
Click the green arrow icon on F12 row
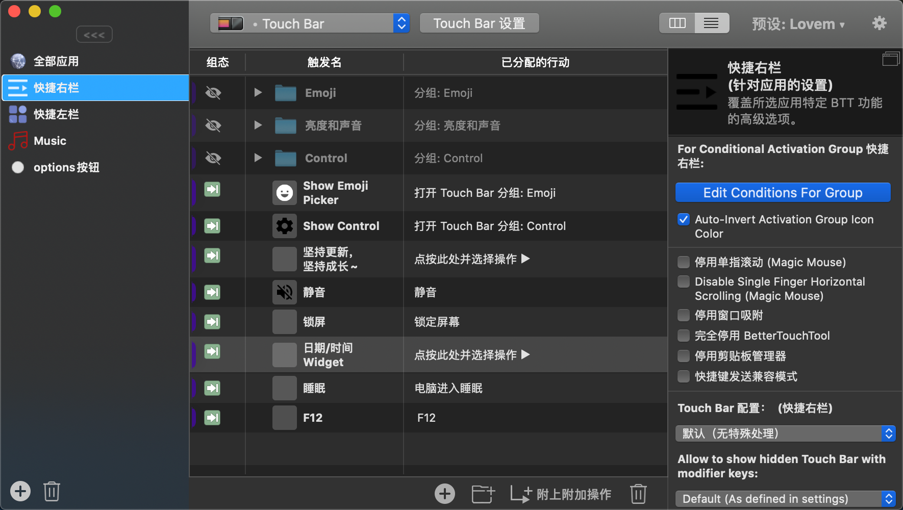pos(212,418)
